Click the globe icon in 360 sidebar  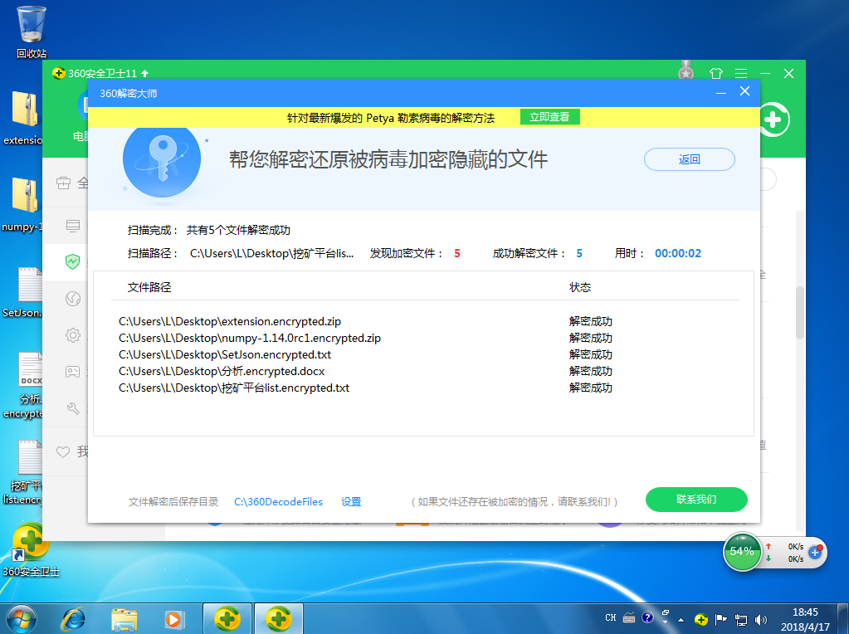point(72,298)
